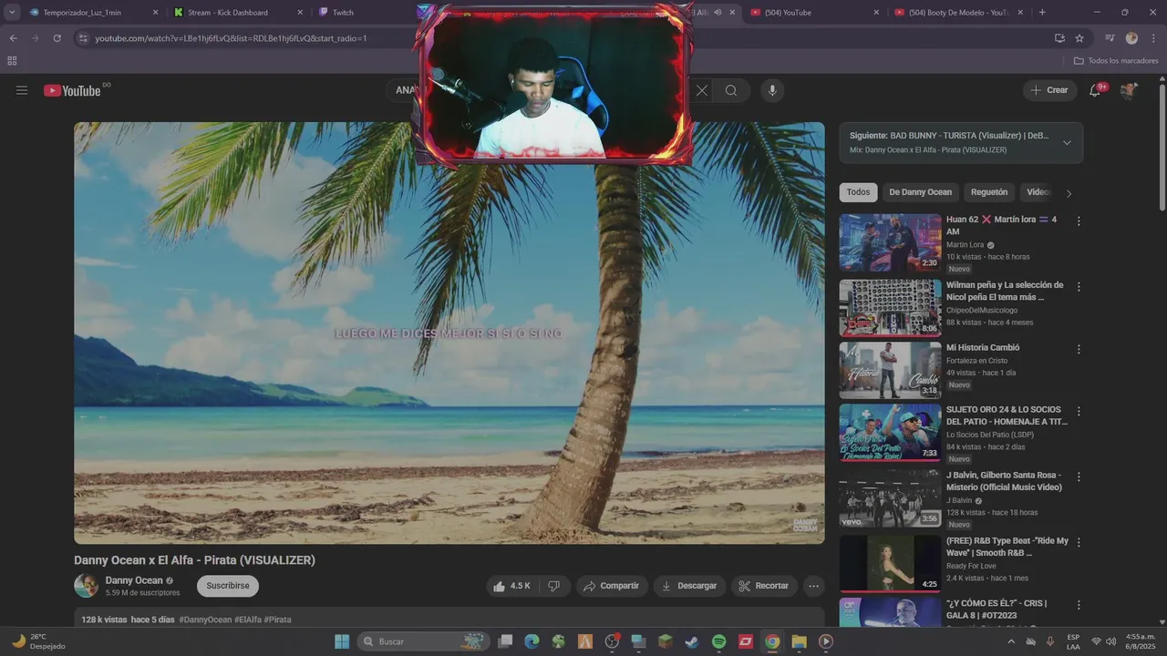Open options menu for Huan 62 video
Viewport: 1167px width, 656px height.
pos(1079,220)
